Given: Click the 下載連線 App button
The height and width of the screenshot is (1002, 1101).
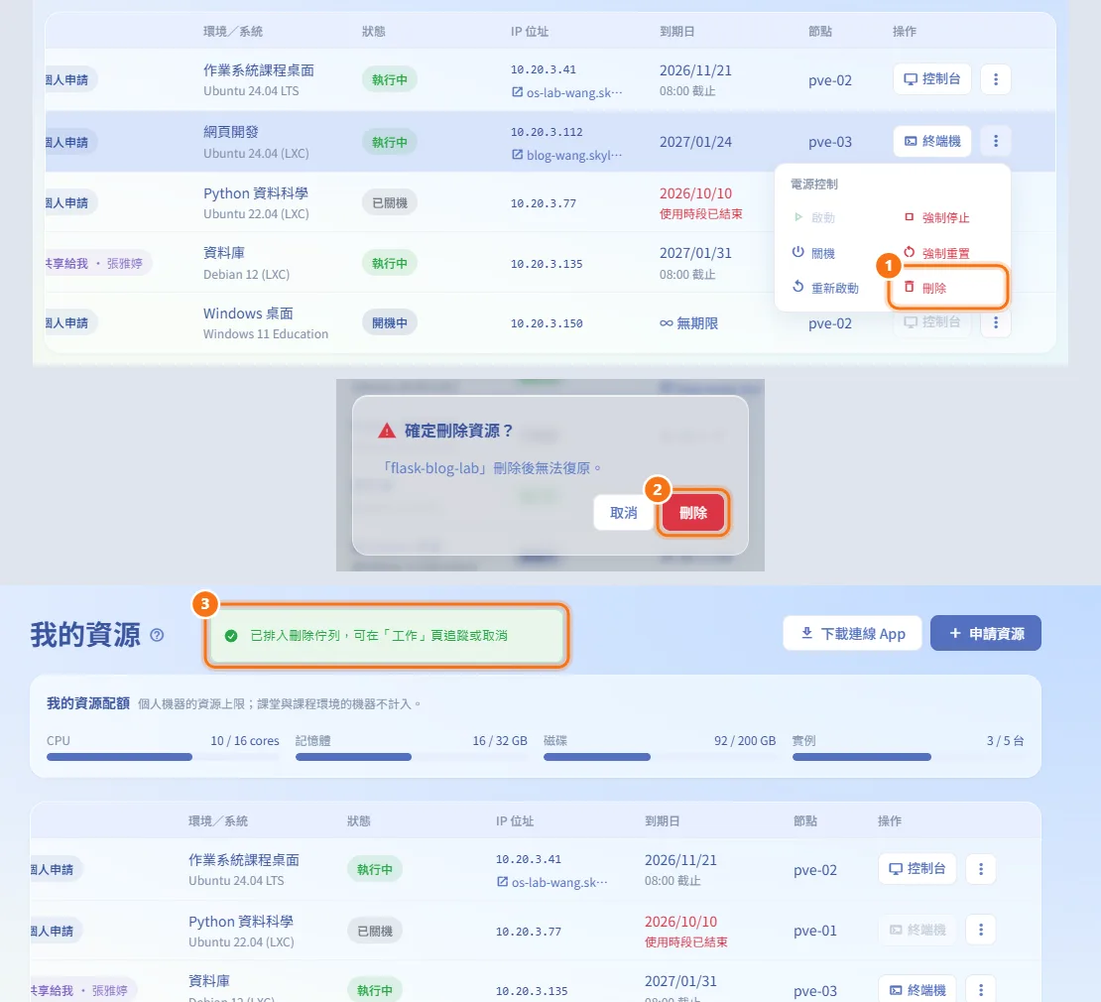Looking at the screenshot, I should (x=852, y=633).
